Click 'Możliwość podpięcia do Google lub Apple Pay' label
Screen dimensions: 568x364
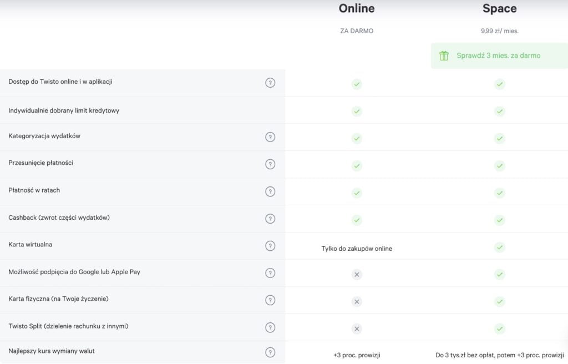click(74, 272)
